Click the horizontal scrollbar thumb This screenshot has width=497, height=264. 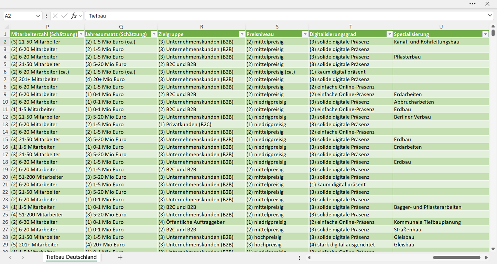457,257
